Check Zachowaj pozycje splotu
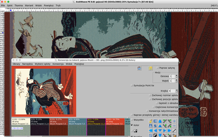This screenshot has width=218, height=137. (x=150, y=99)
